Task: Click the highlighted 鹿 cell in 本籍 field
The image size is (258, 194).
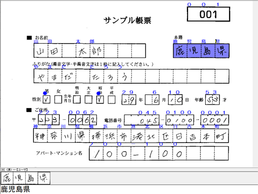Action: 180,51
